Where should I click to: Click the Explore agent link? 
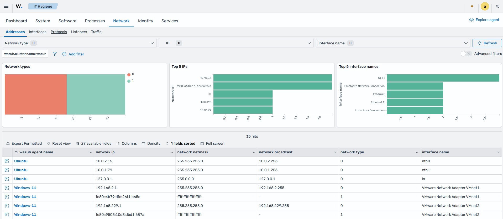pyautogui.click(x=484, y=20)
